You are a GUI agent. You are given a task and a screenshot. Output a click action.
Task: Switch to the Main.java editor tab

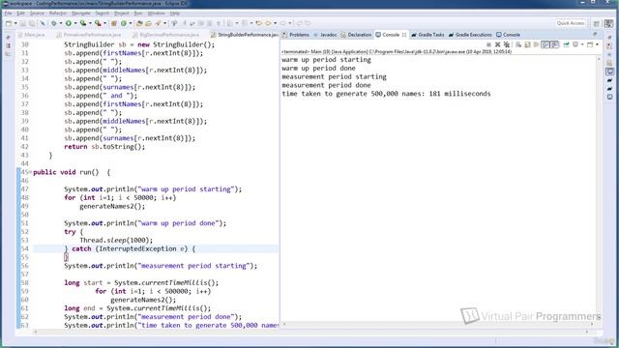[32, 35]
